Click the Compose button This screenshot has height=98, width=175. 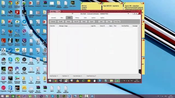pos(53,22)
